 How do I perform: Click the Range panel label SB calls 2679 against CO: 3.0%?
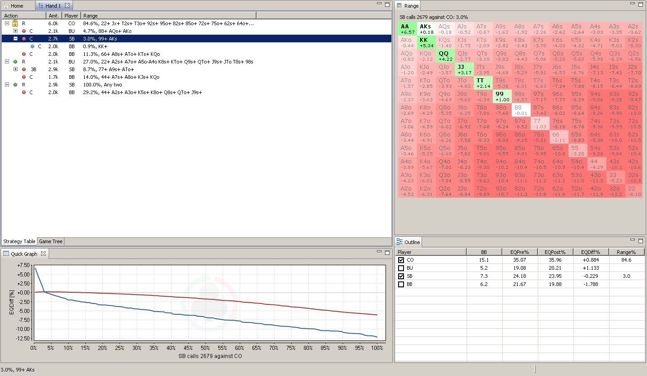click(x=434, y=17)
